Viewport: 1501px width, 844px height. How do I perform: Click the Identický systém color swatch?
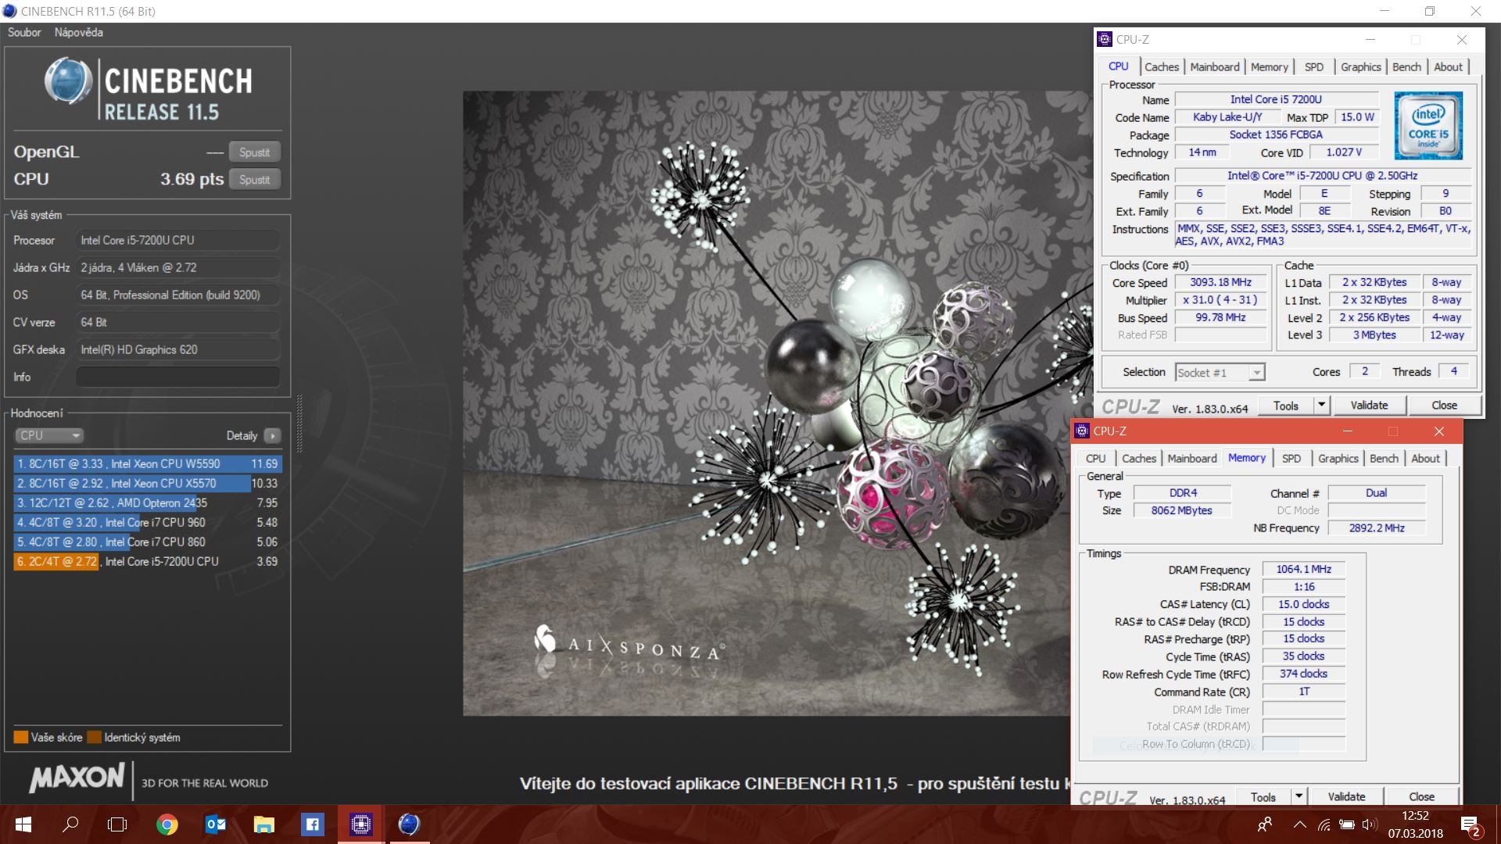click(x=94, y=737)
